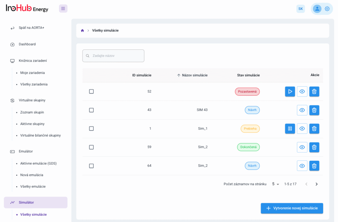View details of simulation 59 via eye icon
Image resolution: width=338 pixels, height=222 pixels.
[x=302, y=147]
